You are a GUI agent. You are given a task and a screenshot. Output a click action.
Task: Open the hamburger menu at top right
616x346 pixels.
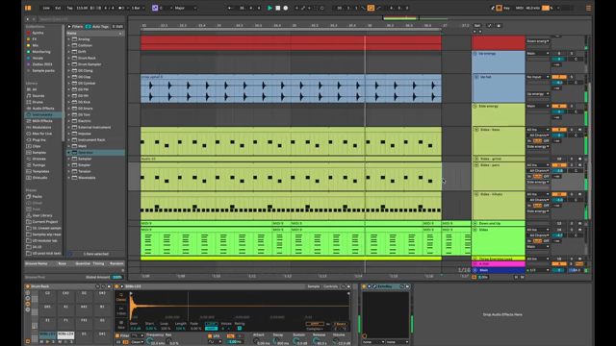588,8
